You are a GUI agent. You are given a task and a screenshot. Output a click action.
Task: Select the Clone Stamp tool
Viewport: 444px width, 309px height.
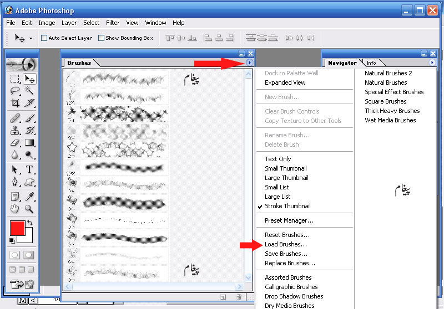point(15,130)
